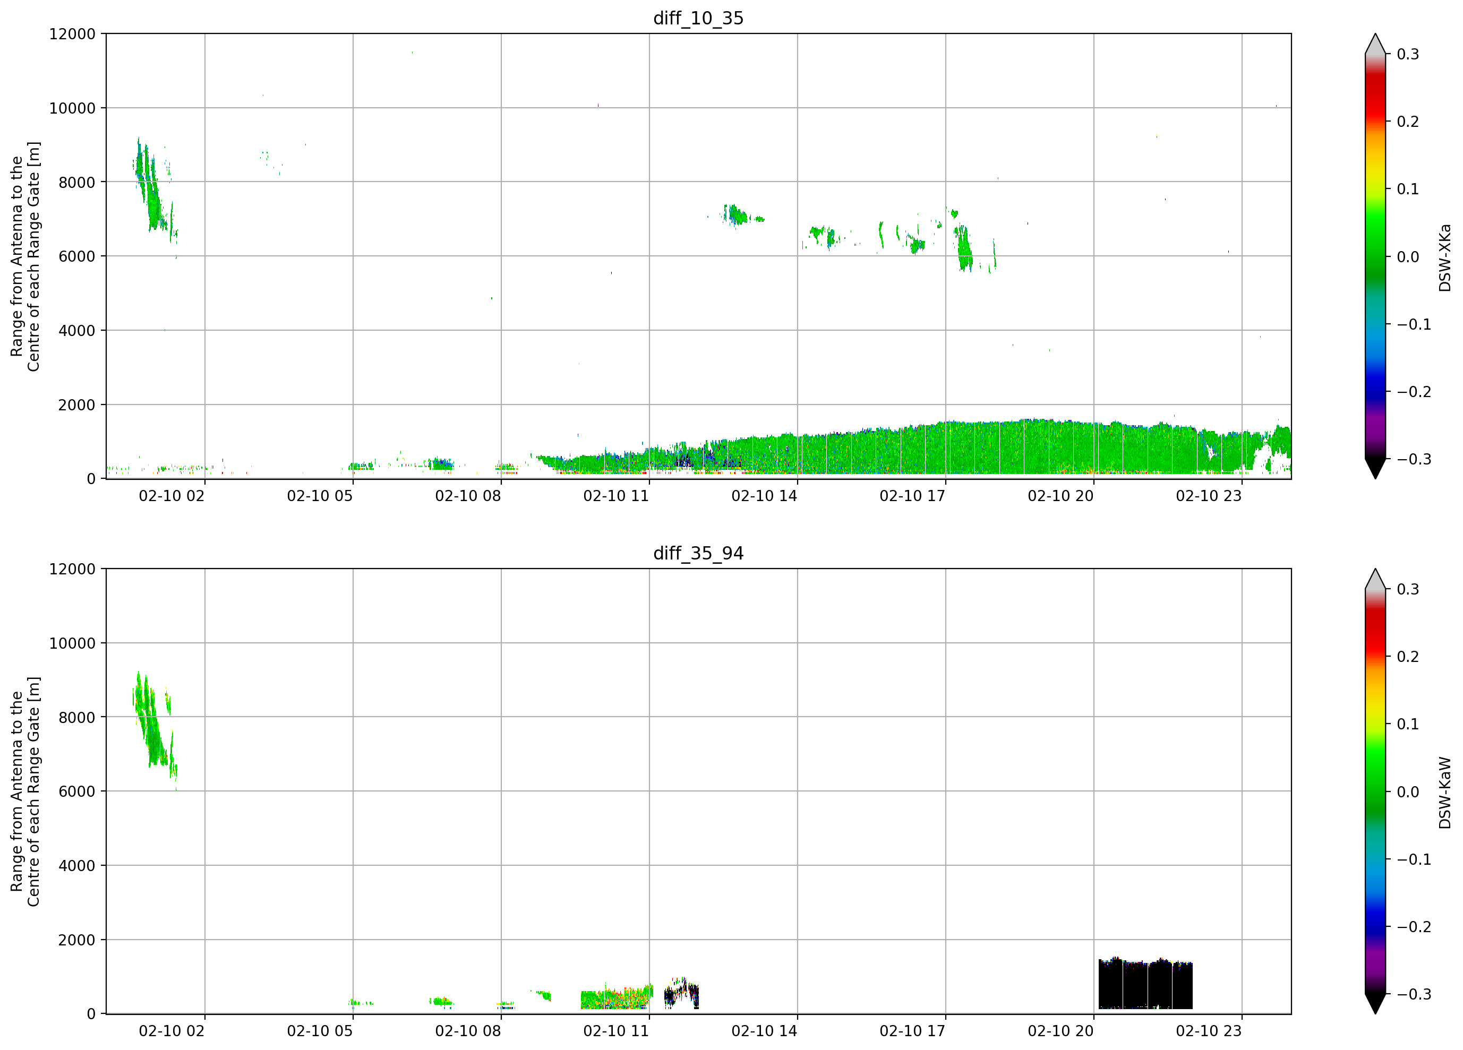Click x-tick label '02-10 23' in diff_35_94 plot
Viewport: 1463px width, 1050px height.
(x=1209, y=1031)
